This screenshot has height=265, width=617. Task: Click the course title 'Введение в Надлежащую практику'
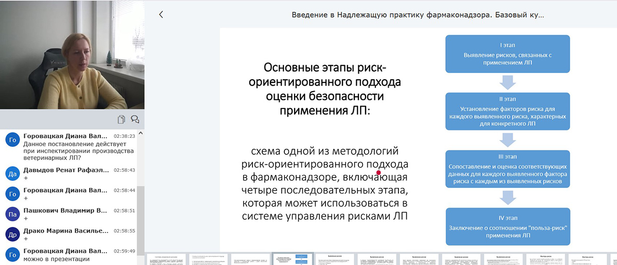click(x=418, y=15)
